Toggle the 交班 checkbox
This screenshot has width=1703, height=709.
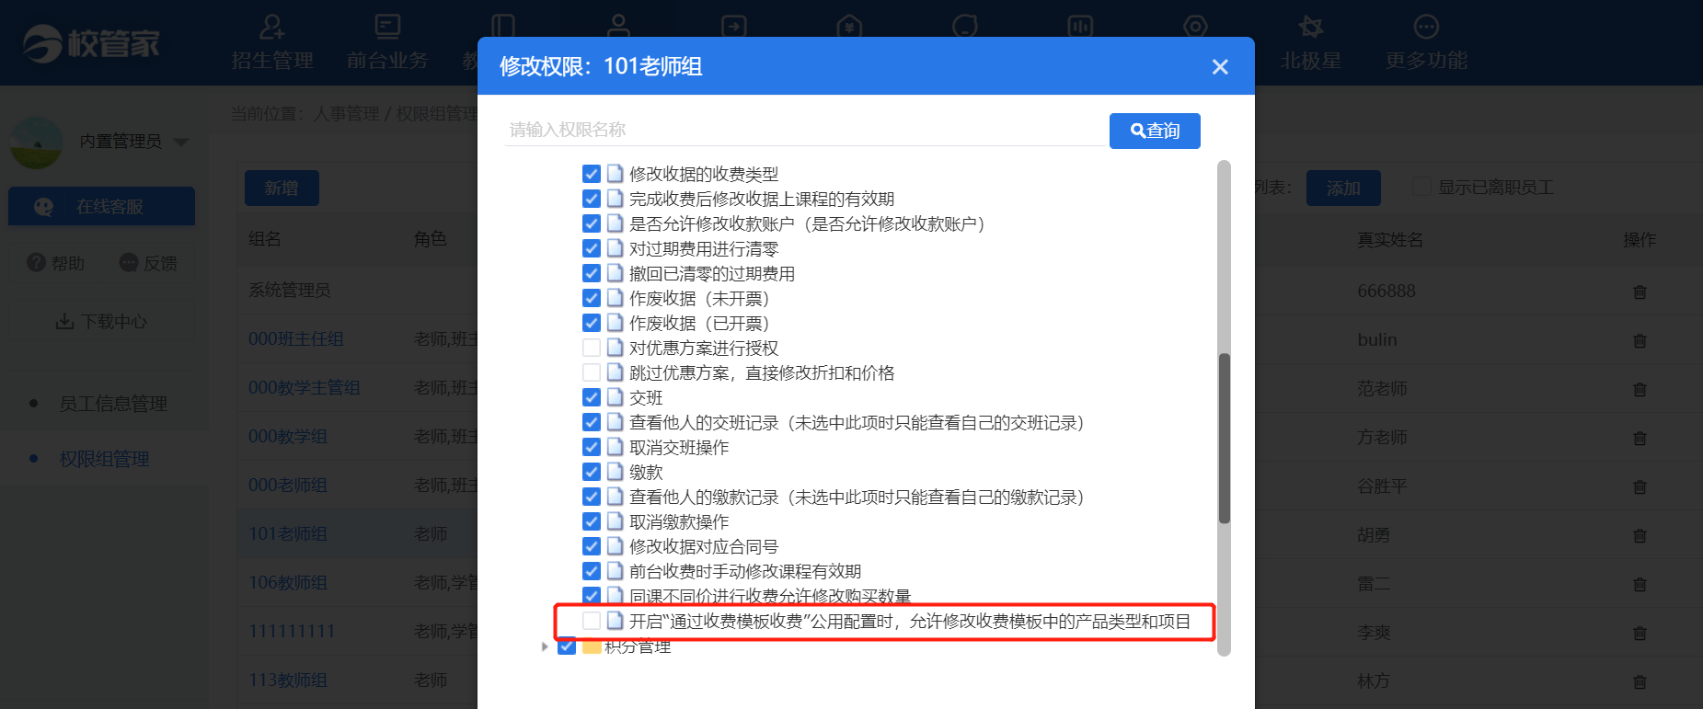click(x=592, y=397)
